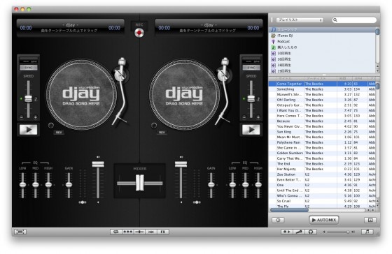Click the right deck LOW EQ slider

(232, 185)
